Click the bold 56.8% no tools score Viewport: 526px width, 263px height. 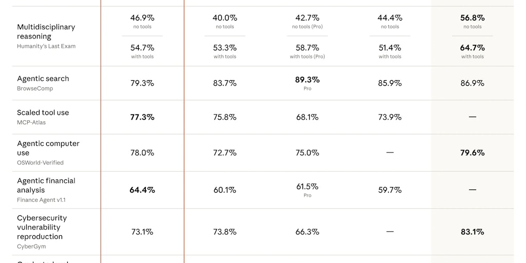click(472, 18)
